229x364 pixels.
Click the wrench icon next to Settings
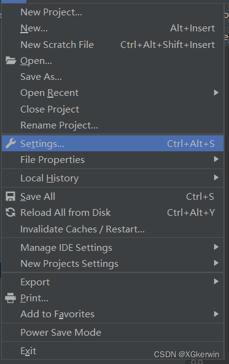pyautogui.click(x=10, y=143)
